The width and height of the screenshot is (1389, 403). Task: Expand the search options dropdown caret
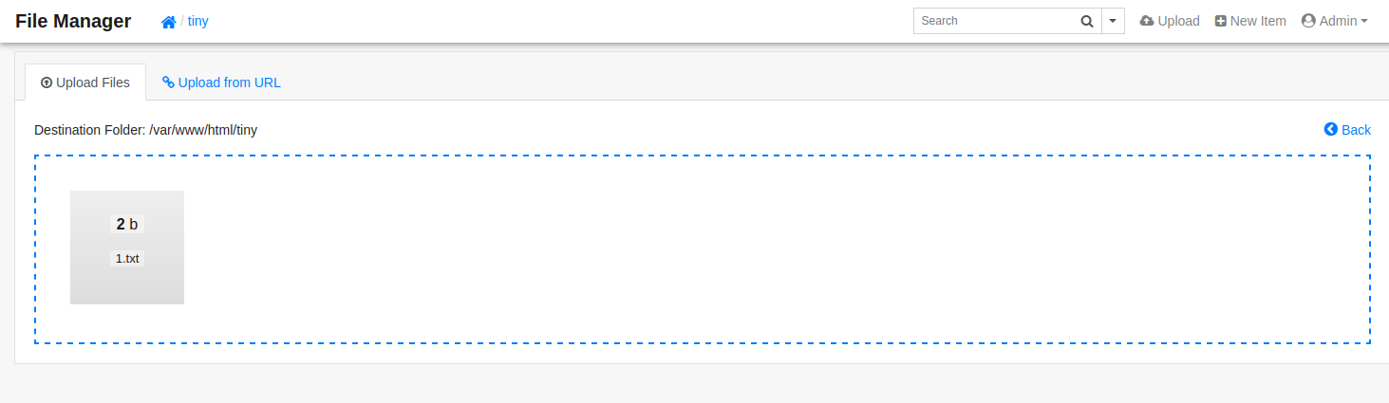(x=1113, y=21)
